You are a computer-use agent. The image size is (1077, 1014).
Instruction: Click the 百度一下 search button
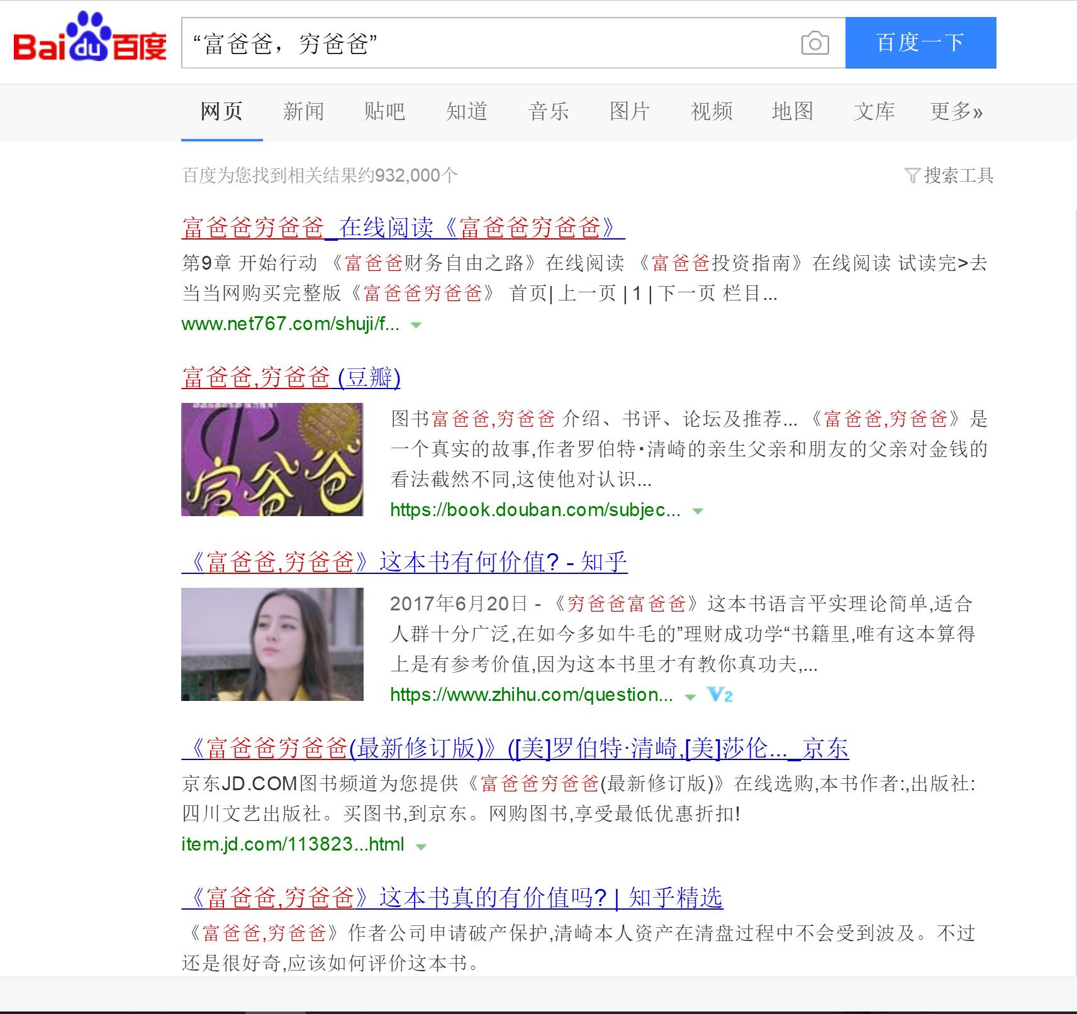point(920,43)
